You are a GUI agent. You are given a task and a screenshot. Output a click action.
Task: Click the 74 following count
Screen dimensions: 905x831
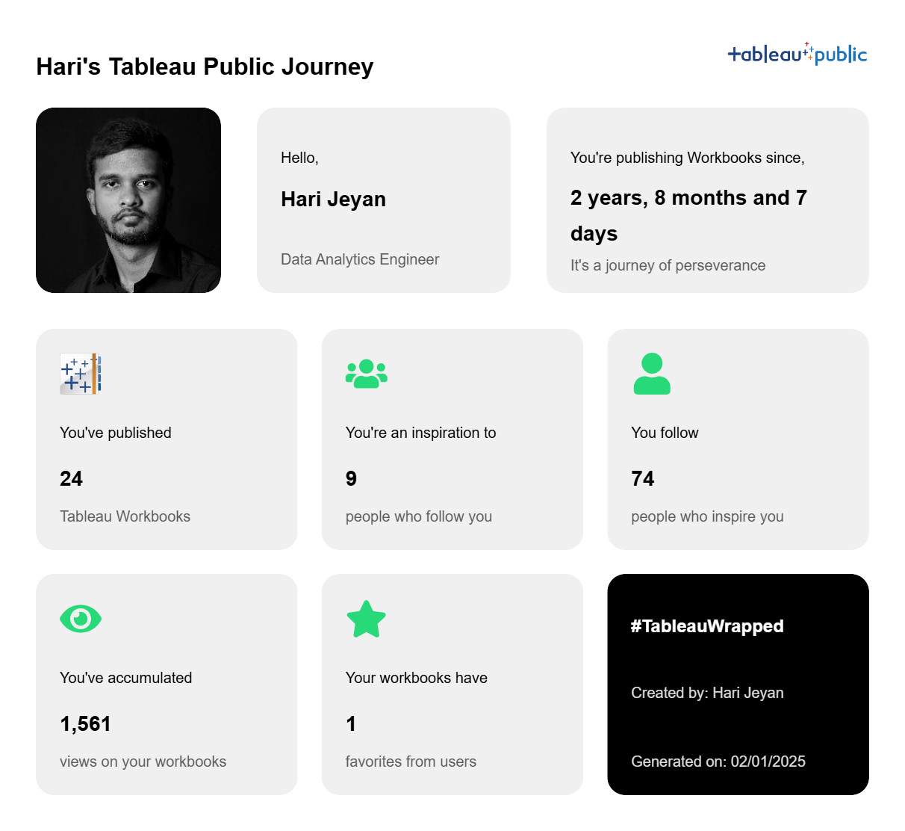pyautogui.click(x=643, y=479)
